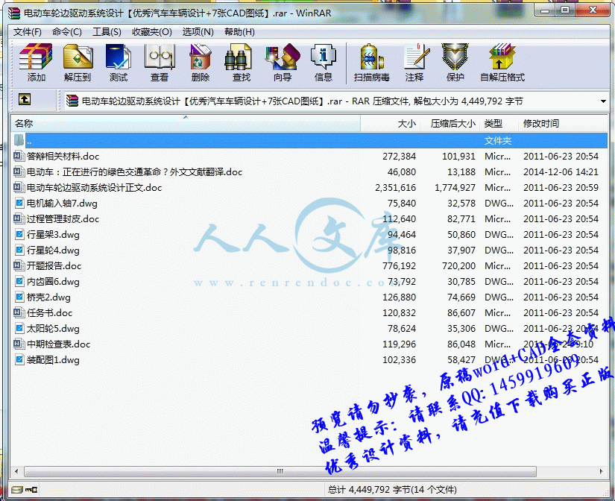The height and width of the screenshot is (501, 615).
Task: Select the file 内齿圈6.dwg
Action: 53,282
